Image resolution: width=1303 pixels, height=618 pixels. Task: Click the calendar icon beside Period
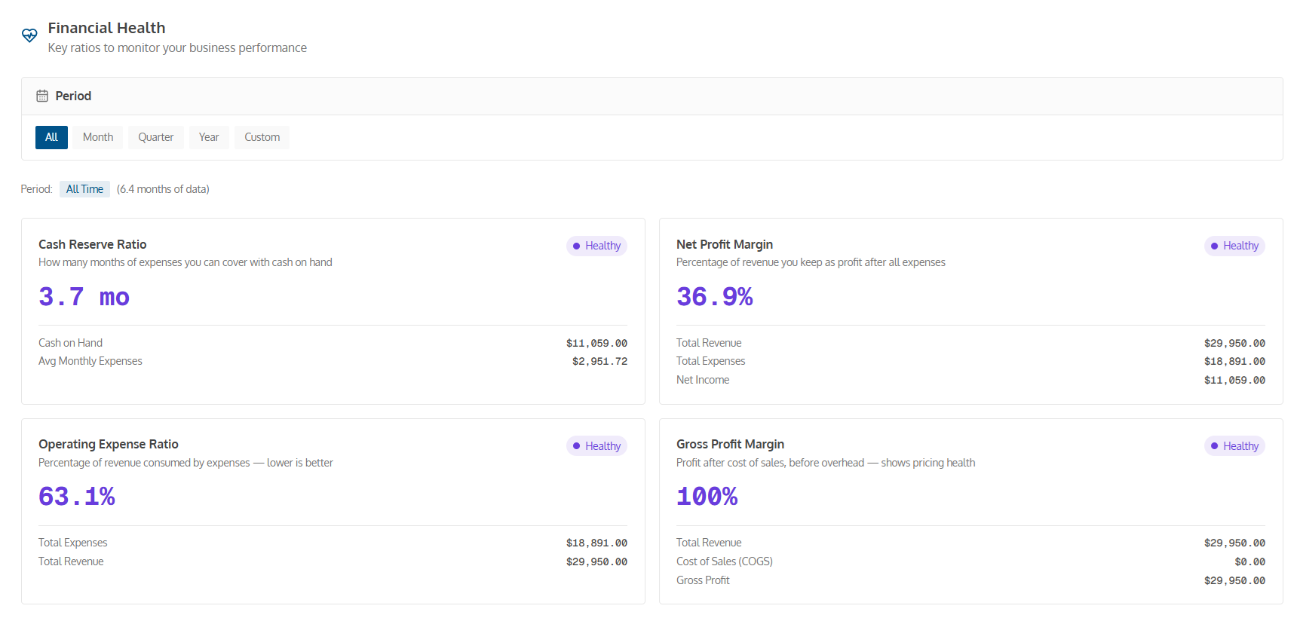[x=42, y=96]
